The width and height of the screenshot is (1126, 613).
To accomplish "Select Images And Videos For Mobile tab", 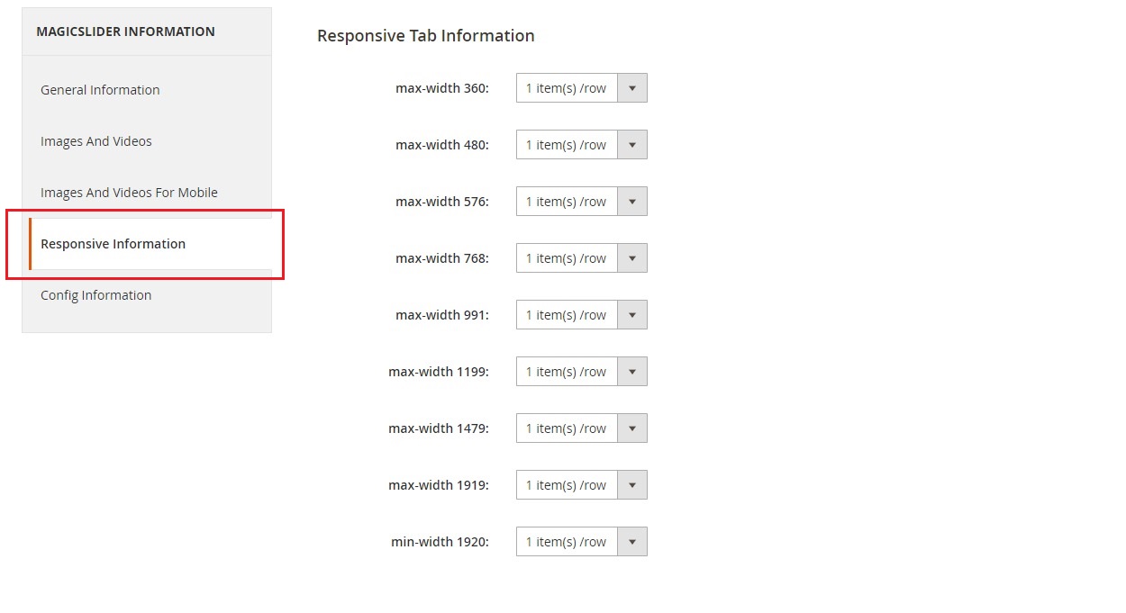I will 129,193.
